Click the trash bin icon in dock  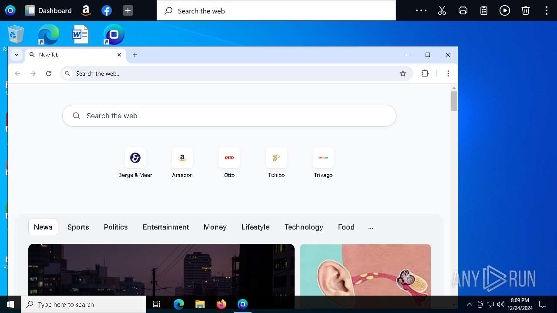point(526,10)
